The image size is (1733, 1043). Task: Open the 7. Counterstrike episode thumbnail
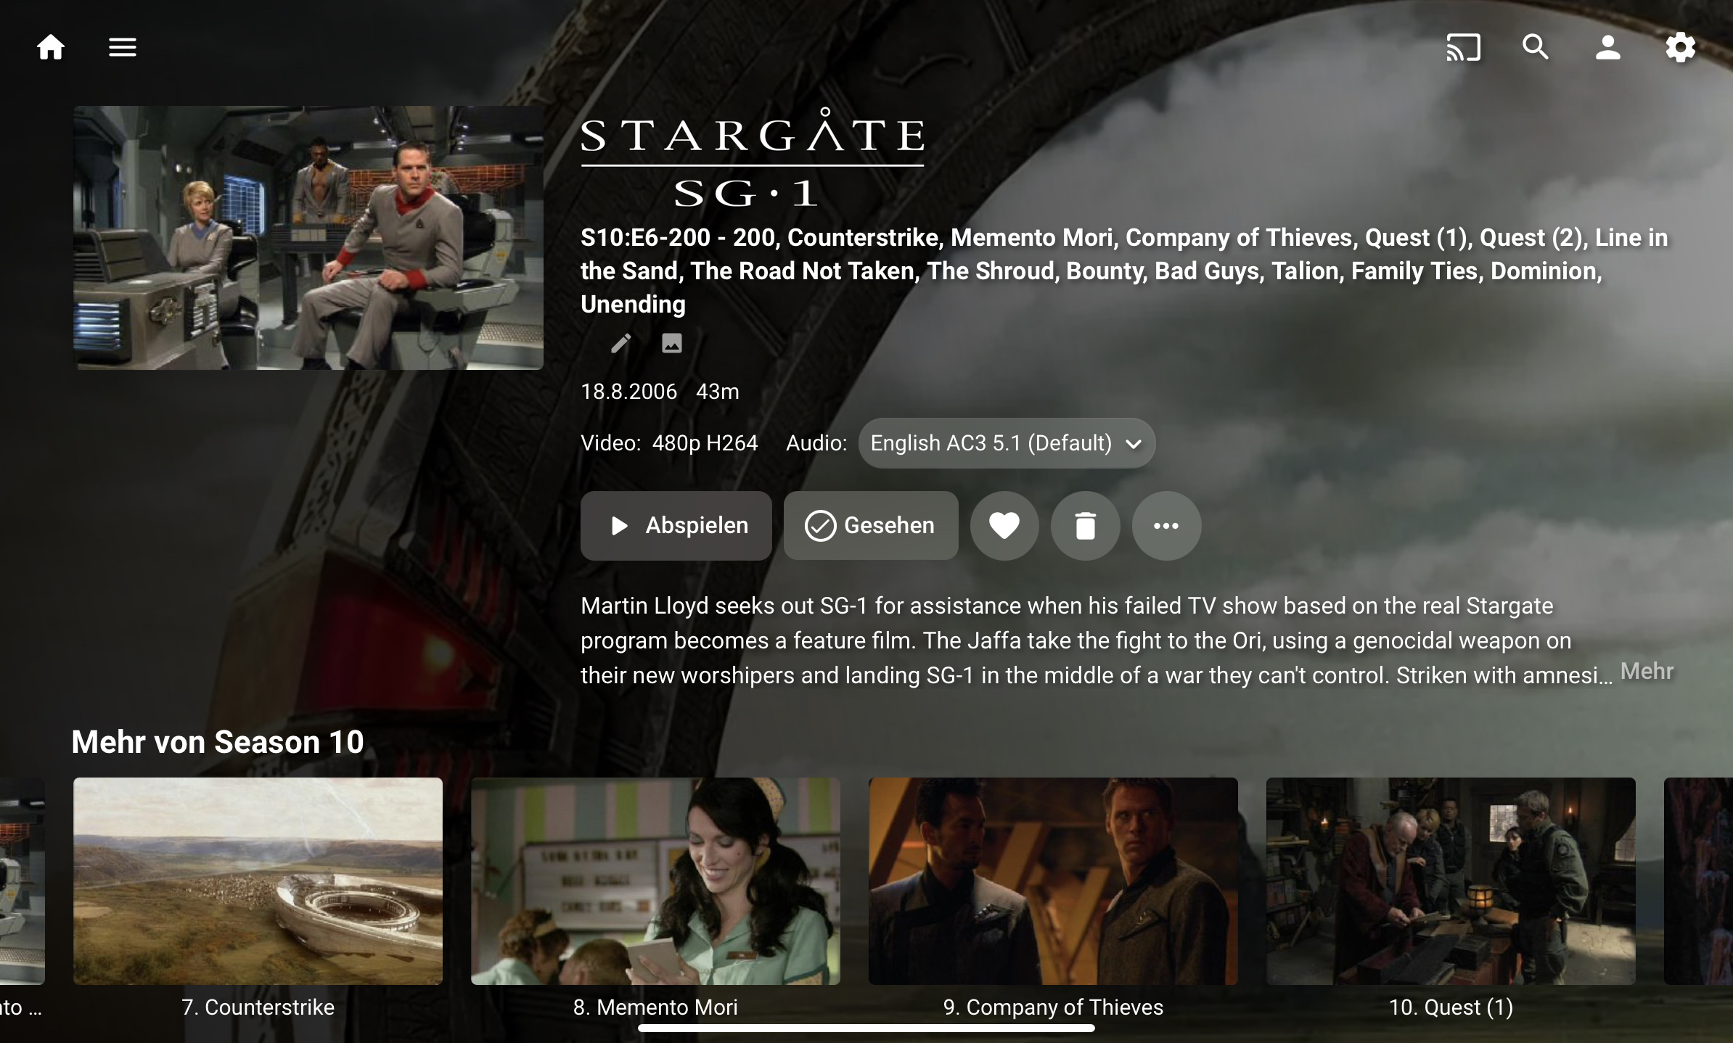(x=258, y=881)
